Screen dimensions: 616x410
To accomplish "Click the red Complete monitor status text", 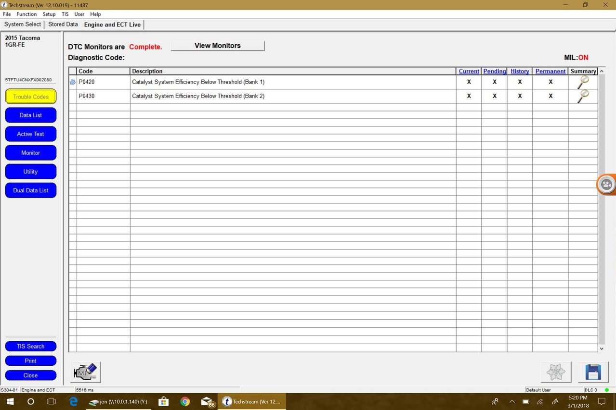I will pyautogui.click(x=145, y=47).
